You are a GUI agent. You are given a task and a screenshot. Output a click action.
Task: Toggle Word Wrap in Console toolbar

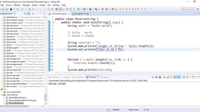pyautogui.click(x=172, y=77)
